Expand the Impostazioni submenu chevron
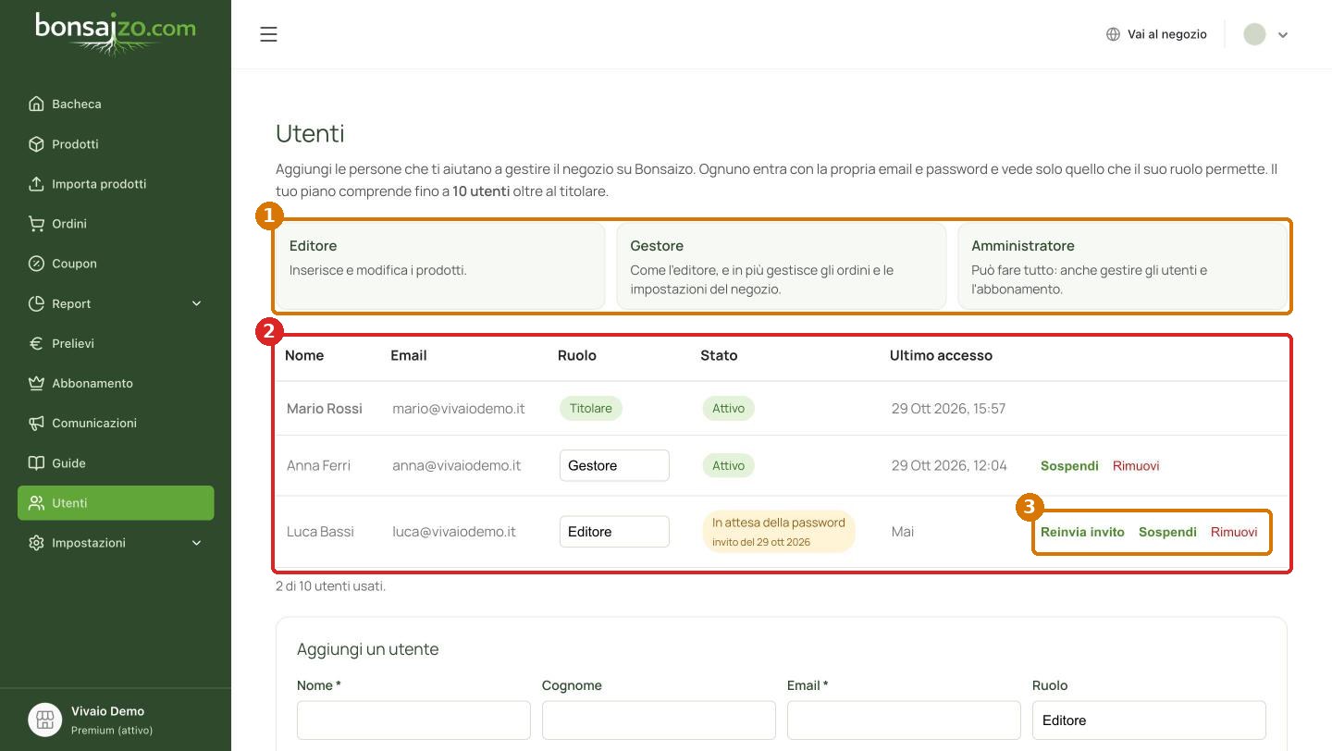 (x=196, y=543)
